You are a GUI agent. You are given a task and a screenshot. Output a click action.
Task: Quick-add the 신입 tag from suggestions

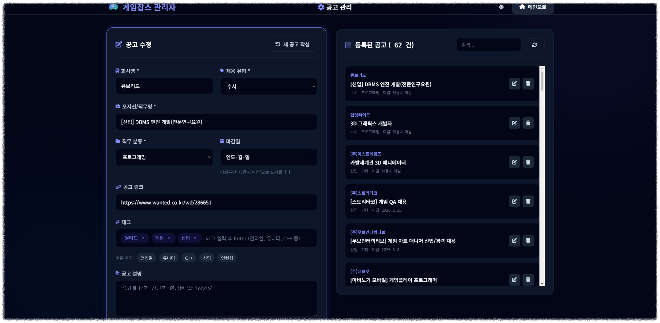[x=207, y=258]
